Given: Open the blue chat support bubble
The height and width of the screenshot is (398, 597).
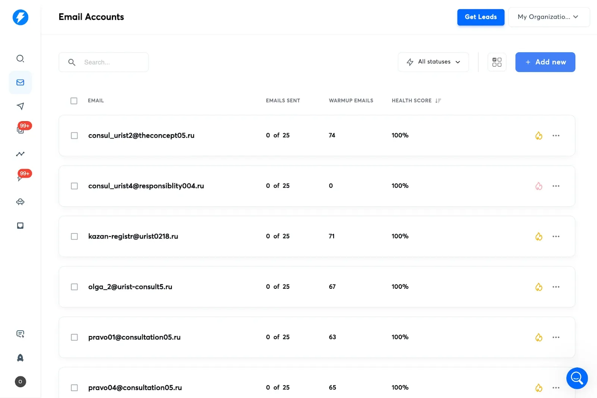Looking at the screenshot, I should [x=576, y=378].
